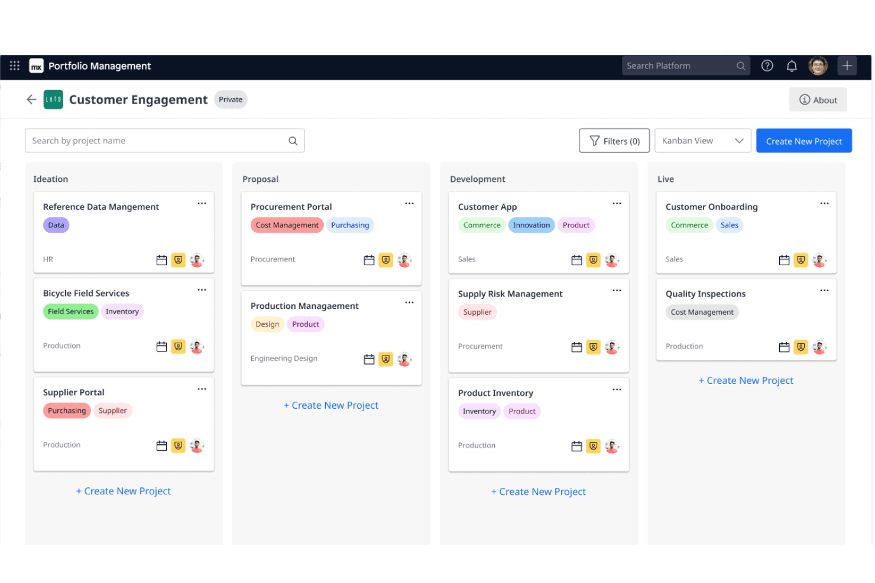Open the Customer Onboarding project title

click(711, 207)
